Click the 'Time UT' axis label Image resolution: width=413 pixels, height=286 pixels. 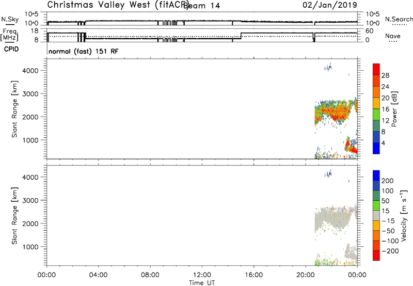202,282
